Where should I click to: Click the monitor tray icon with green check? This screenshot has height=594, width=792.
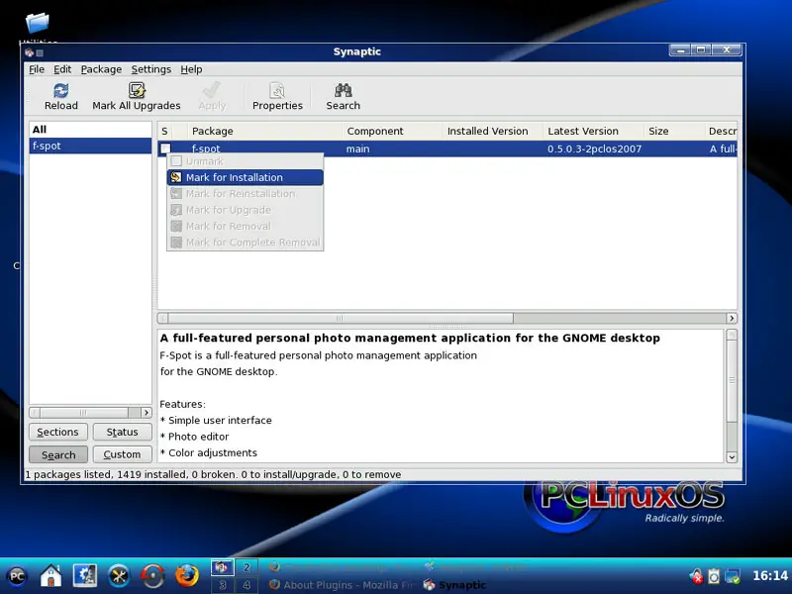[x=732, y=576]
